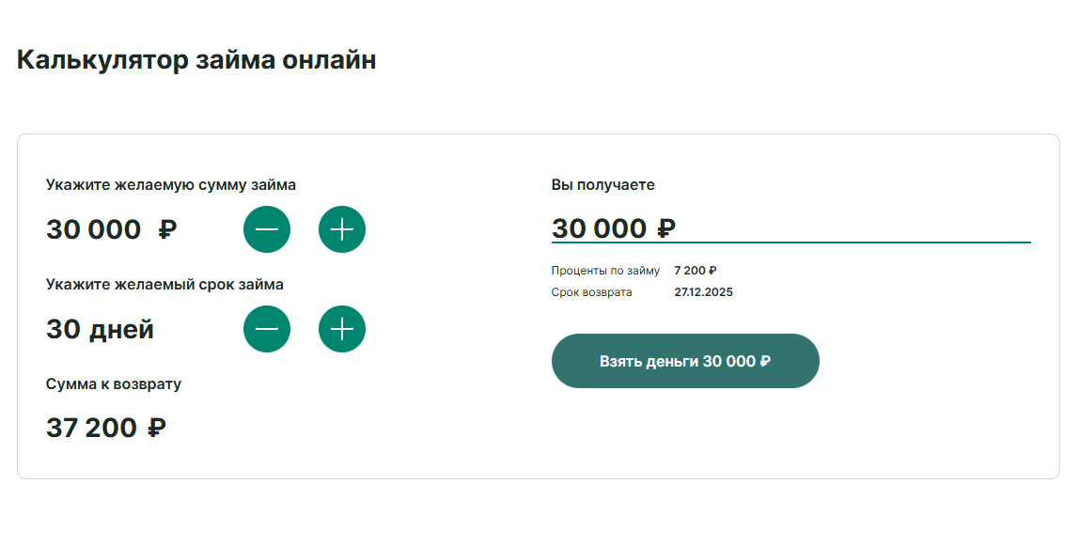Click the "Срок возврата" label
Viewport: 1080px width, 547px height.
(592, 292)
